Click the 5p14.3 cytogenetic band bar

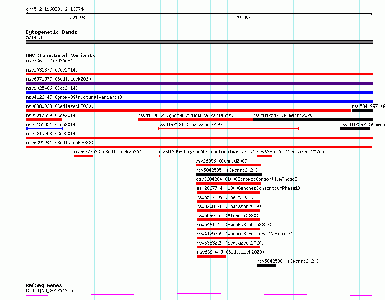[199, 42]
